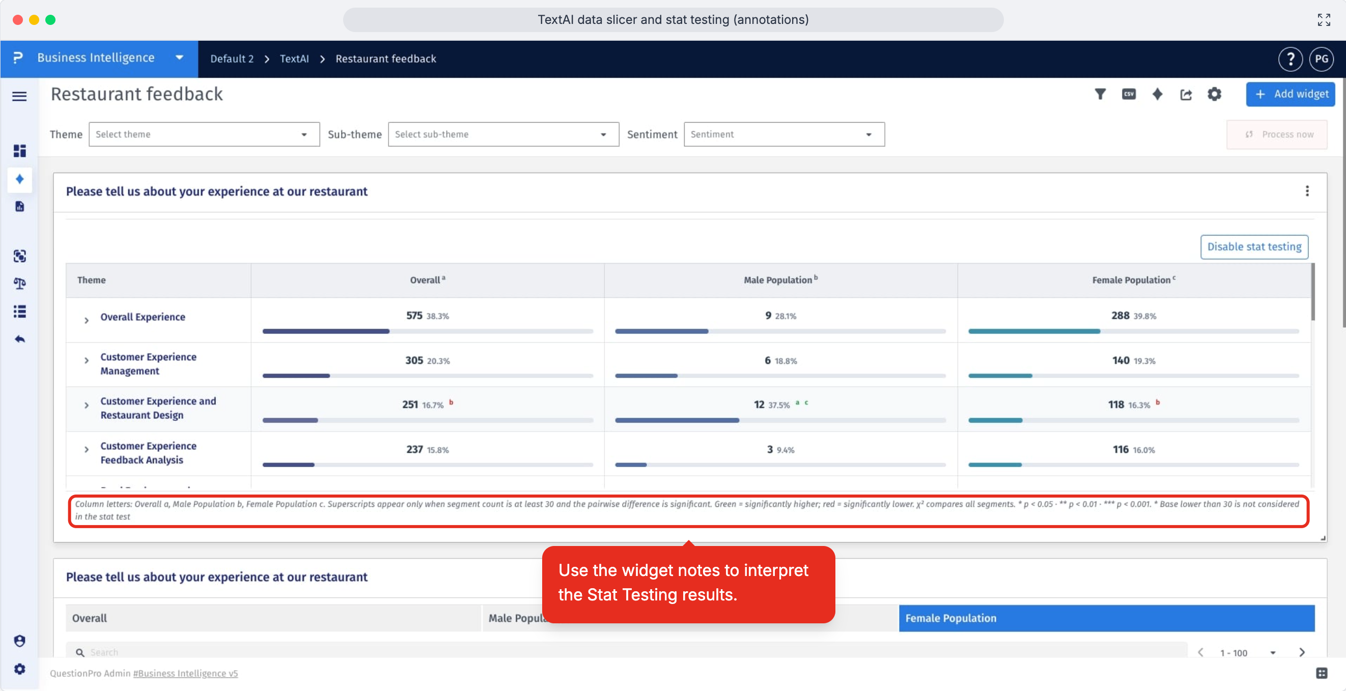The image size is (1346, 691).
Task: Open the widget three-dot options menu
Action: tap(1307, 191)
